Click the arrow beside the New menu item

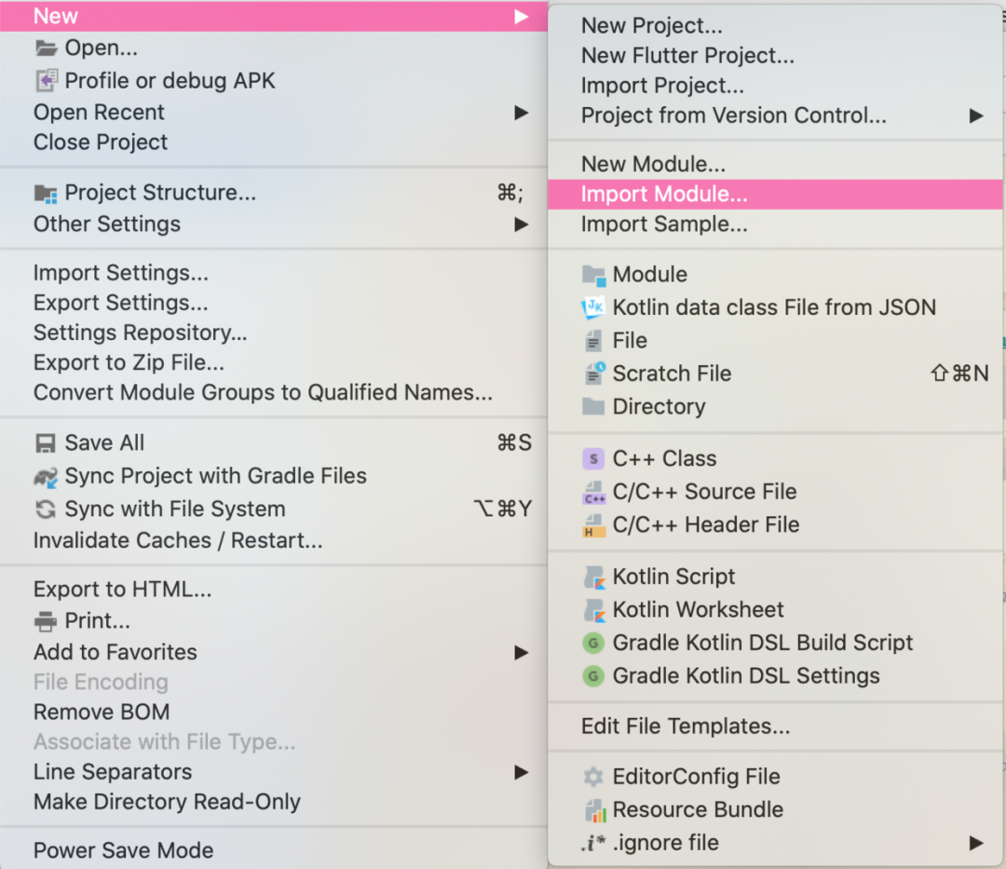tap(522, 17)
